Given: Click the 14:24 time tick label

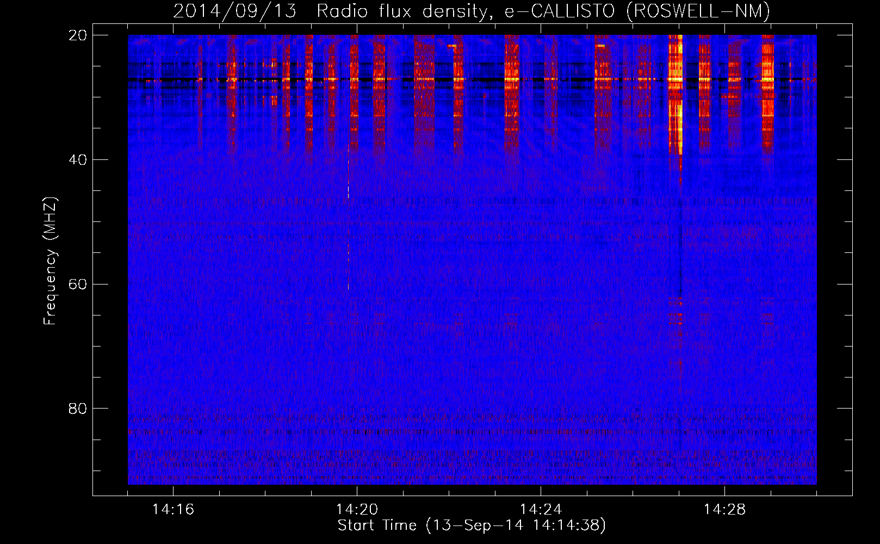Looking at the screenshot, I should (541, 509).
